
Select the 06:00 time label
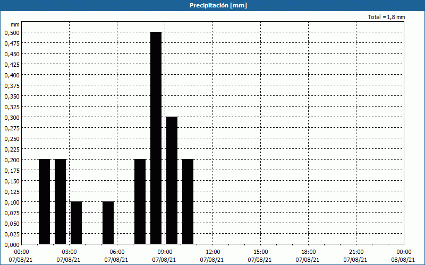(x=117, y=252)
